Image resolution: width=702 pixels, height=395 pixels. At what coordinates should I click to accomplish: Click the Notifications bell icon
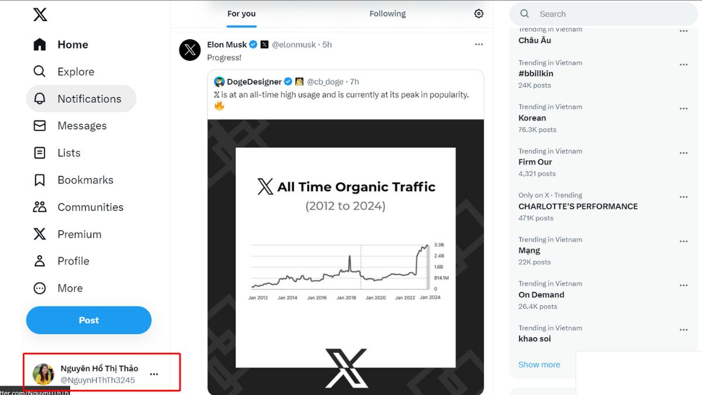39,98
